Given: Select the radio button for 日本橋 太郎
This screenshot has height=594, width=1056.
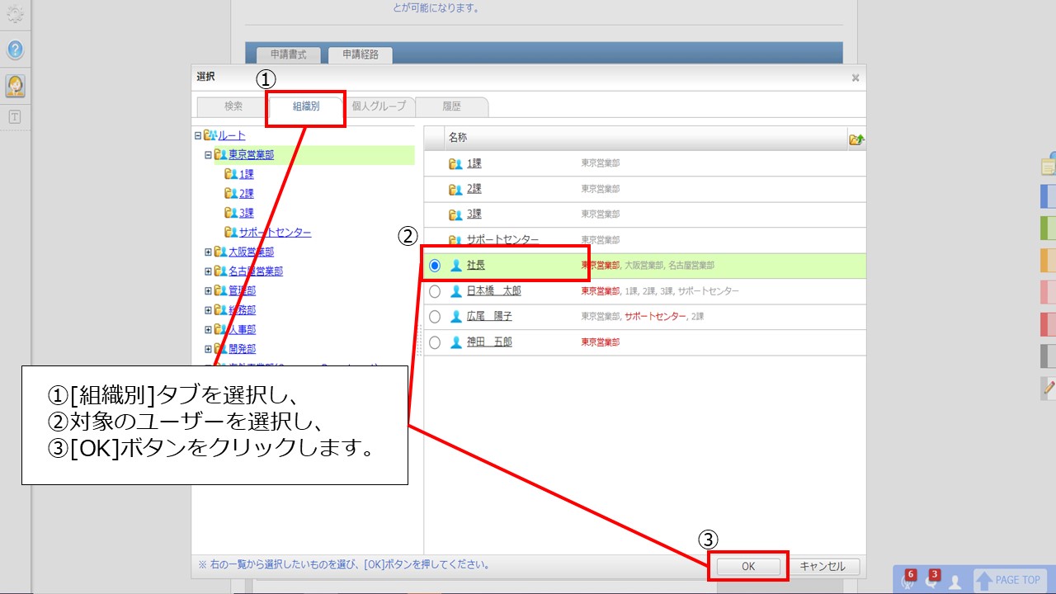Looking at the screenshot, I should 435,291.
